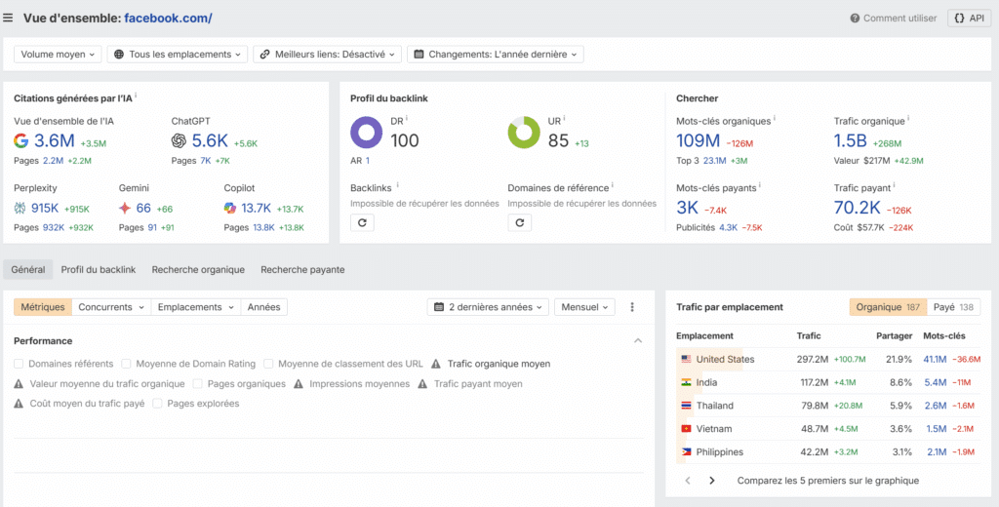Image resolution: width=999 pixels, height=507 pixels.
Task: Expand the Changements: L'année dernière dropdown
Action: [x=495, y=55]
